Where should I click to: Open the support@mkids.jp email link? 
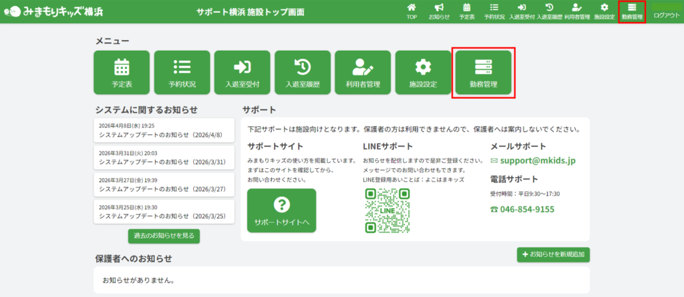(537, 161)
